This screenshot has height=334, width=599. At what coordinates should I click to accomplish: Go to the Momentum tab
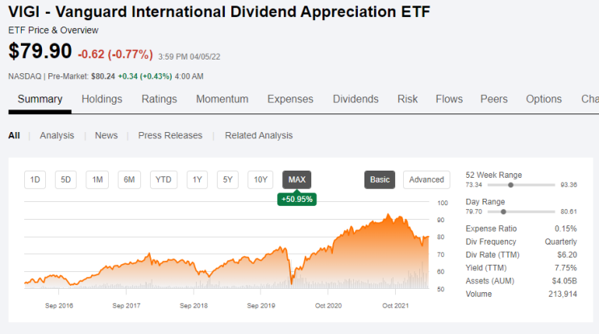(222, 99)
